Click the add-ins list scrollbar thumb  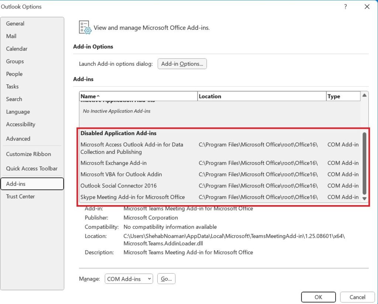(365, 162)
